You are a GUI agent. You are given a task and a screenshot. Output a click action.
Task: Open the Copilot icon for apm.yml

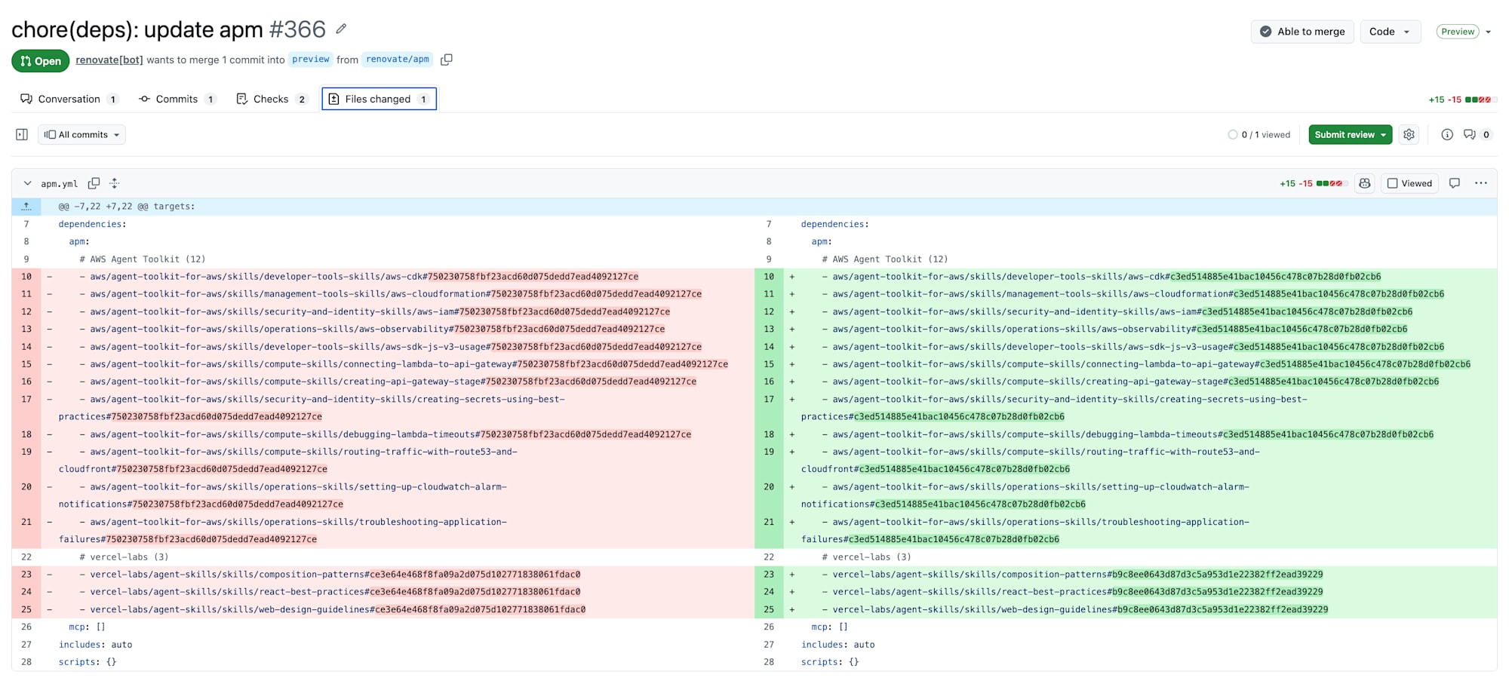(1365, 183)
